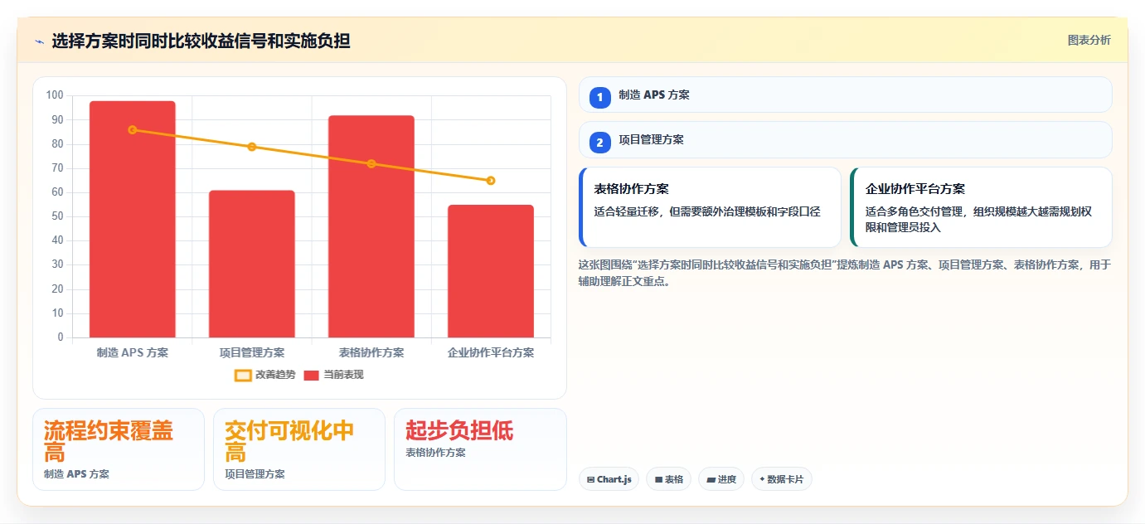Viewport: 1145px width, 524px height.
Task: Click the 表格 tag chip
Action: click(668, 479)
